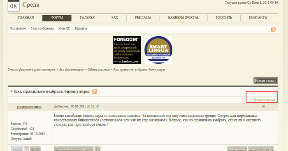Click the RSS icon beside the topic title
Screen dimensions: 288x151
pos(95,91)
